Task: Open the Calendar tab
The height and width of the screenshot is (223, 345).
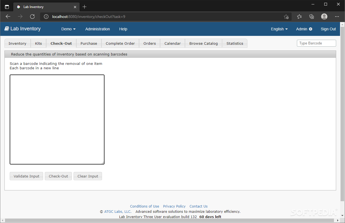Action: click(x=172, y=43)
